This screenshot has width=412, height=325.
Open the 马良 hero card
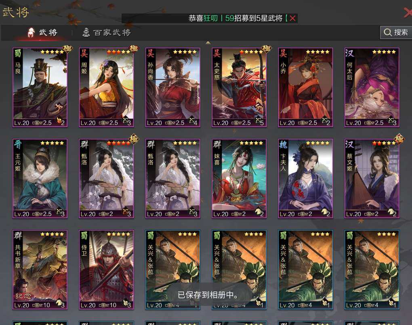point(40,87)
